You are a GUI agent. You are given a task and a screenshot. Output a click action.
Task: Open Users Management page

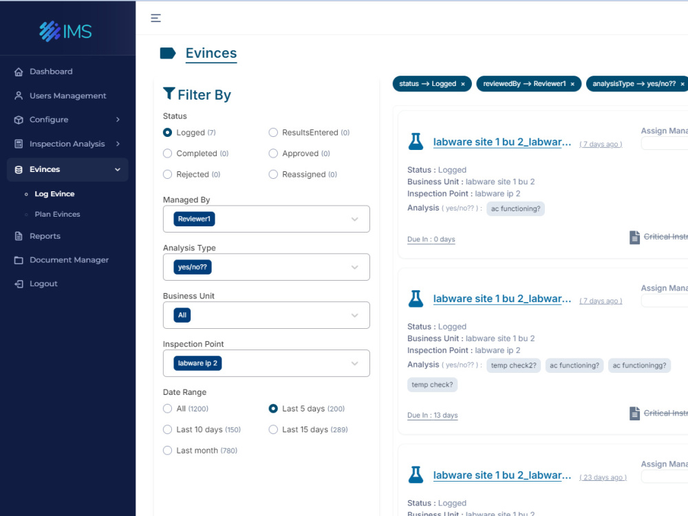coord(67,96)
